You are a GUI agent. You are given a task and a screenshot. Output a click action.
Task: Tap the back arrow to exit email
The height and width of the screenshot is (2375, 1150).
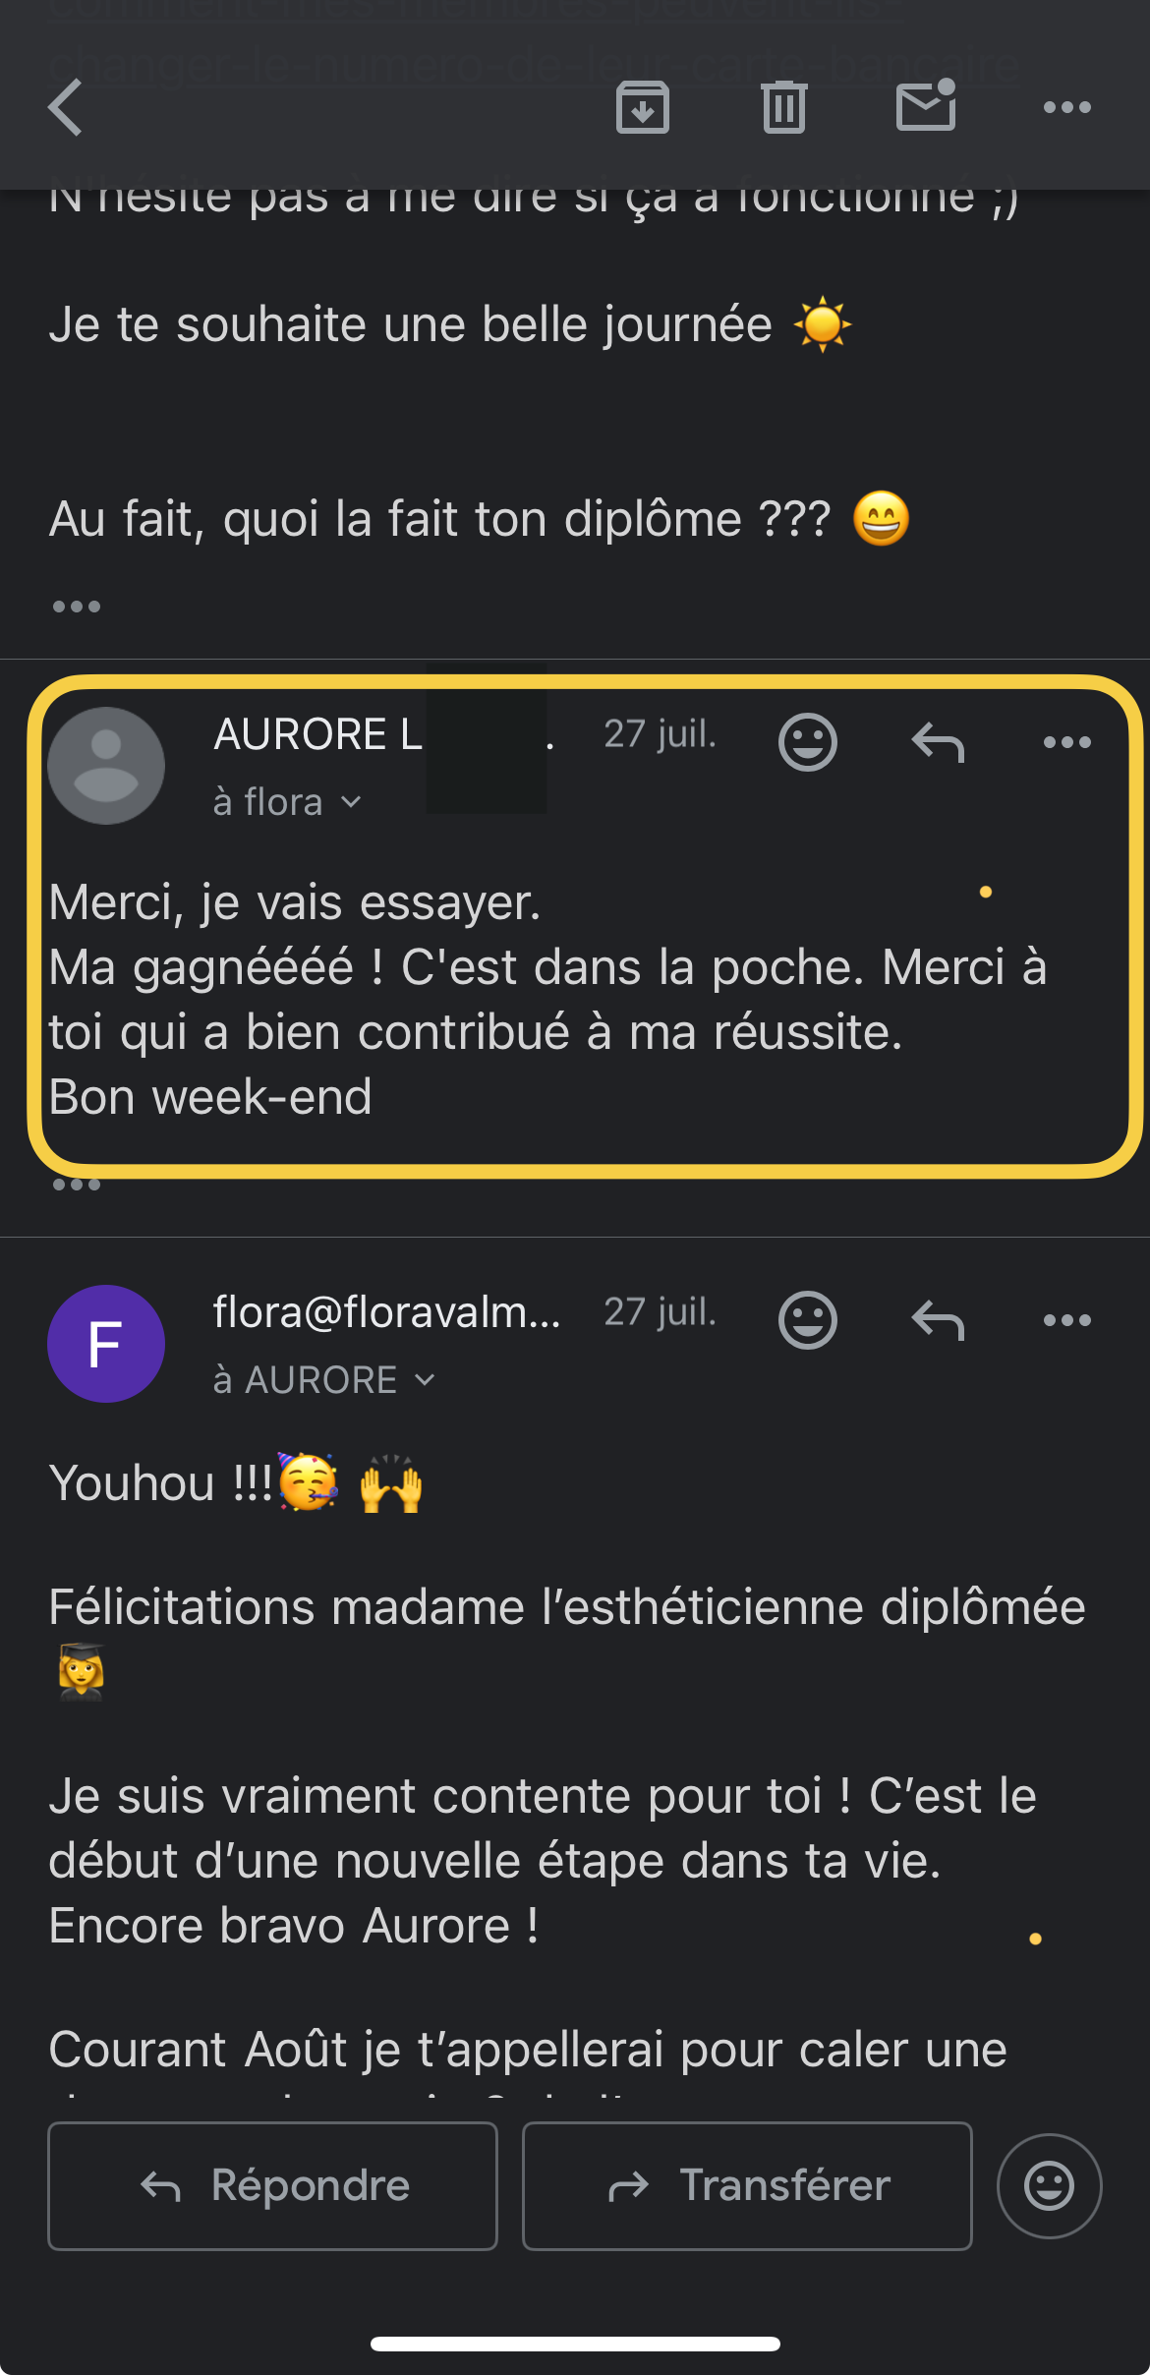[x=66, y=107]
